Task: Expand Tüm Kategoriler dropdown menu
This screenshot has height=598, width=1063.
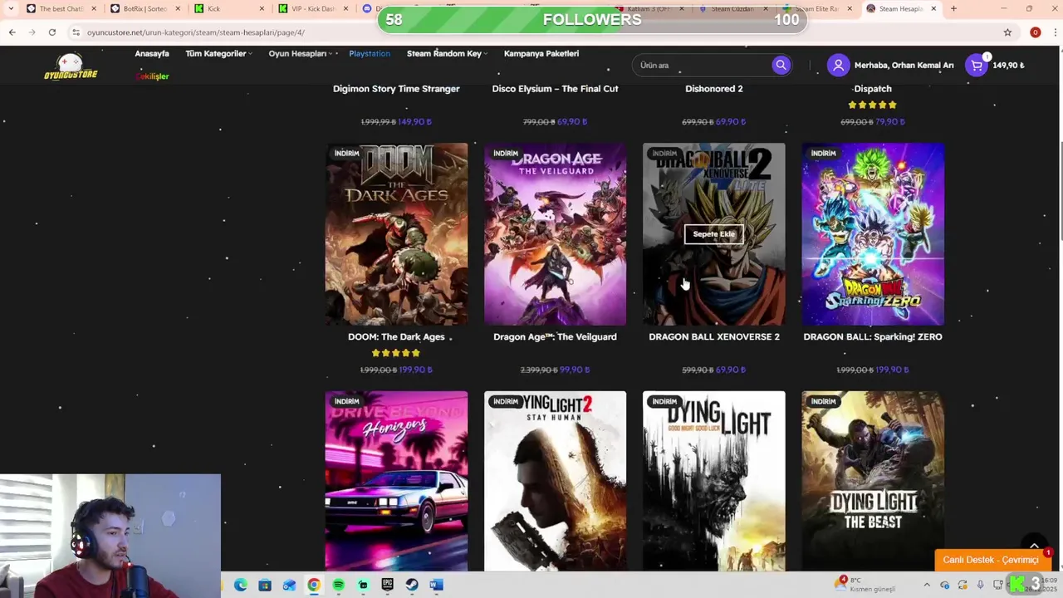Action: [x=218, y=53]
